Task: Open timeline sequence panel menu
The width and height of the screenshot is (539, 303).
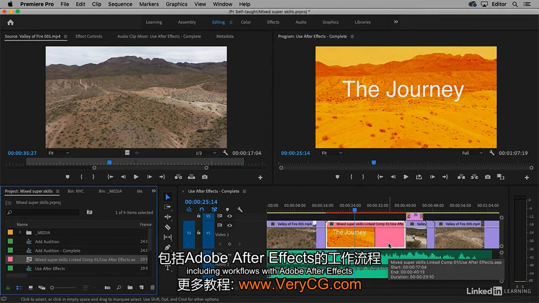Action: click(245, 191)
